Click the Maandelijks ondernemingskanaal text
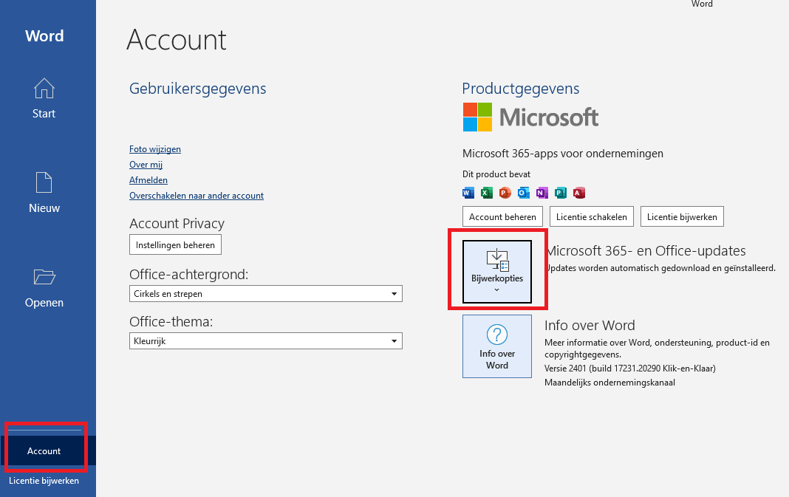 610,383
